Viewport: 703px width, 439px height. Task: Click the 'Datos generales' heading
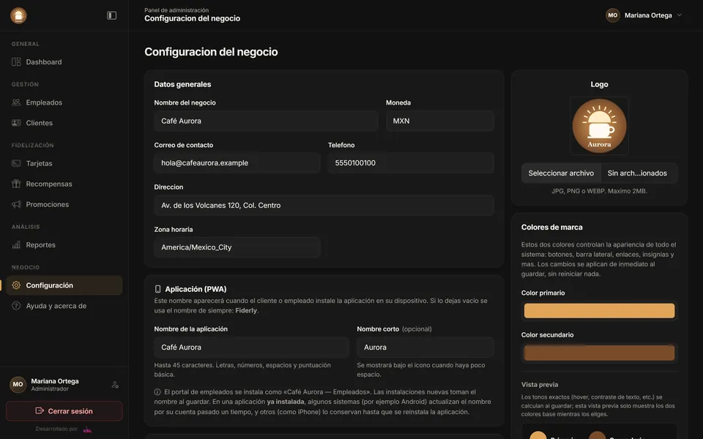click(x=182, y=84)
